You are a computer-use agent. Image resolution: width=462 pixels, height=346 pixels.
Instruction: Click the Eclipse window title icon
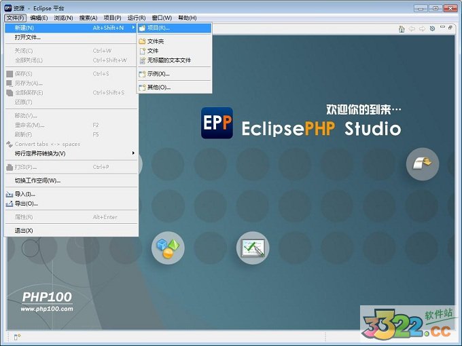(8, 8)
